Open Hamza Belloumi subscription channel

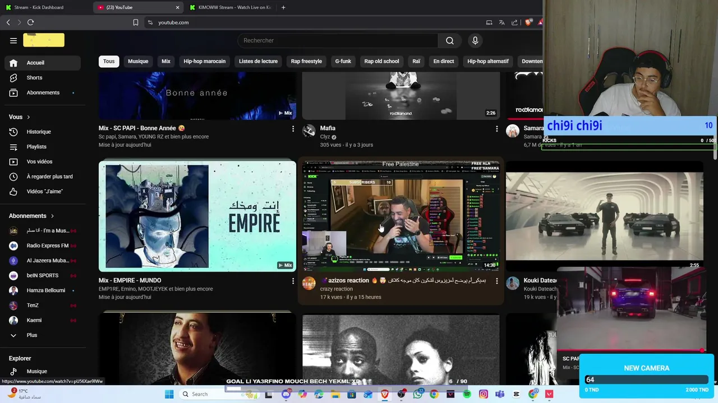[x=43, y=290]
